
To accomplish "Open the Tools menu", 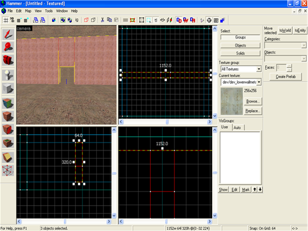I will 49,11.
